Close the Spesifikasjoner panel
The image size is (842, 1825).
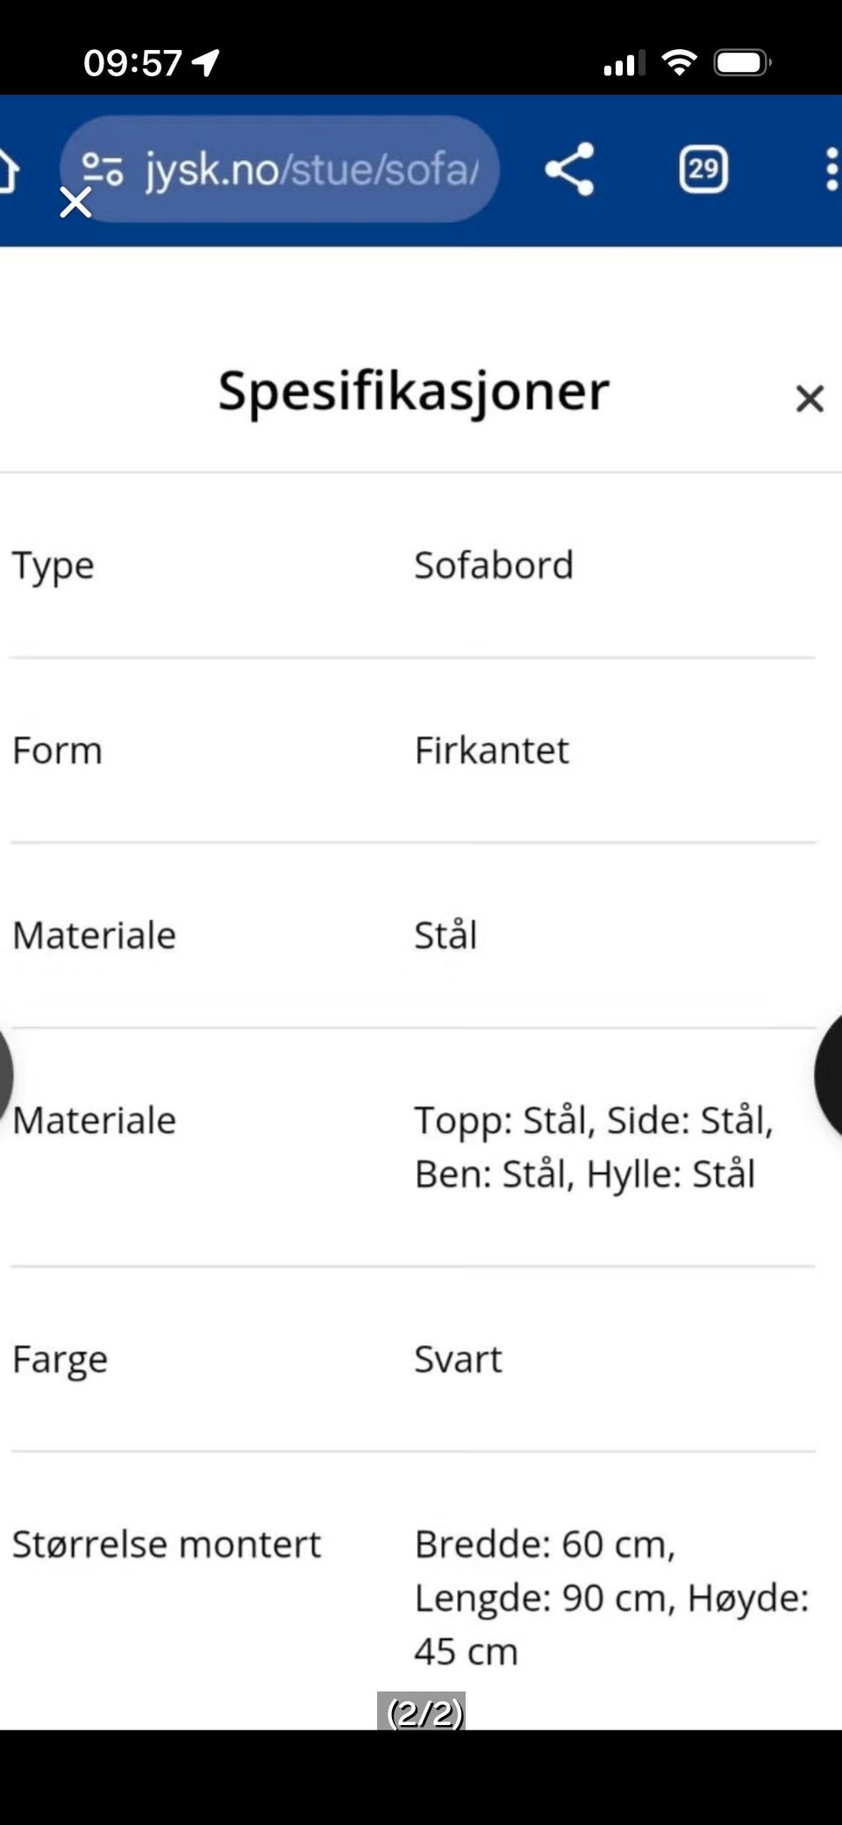(x=809, y=399)
